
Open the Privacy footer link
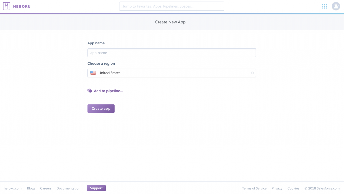(277, 188)
